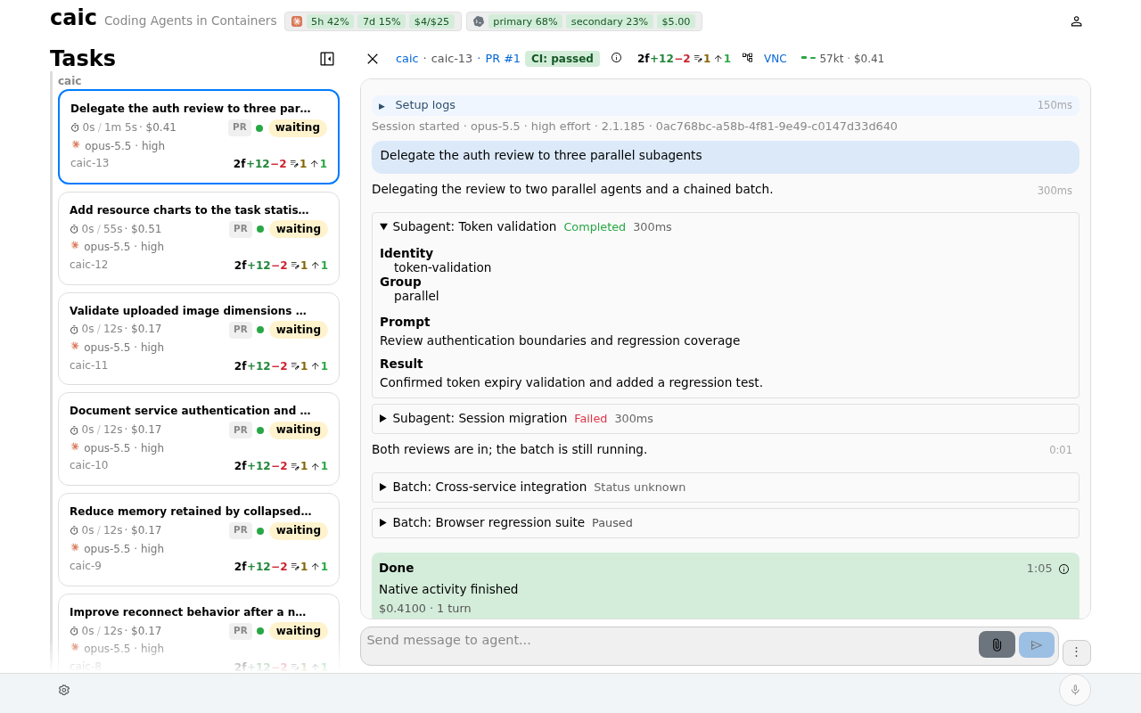Click the primary 68% usage indicator
The image size is (1141, 713).
pyautogui.click(x=525, y=21)
